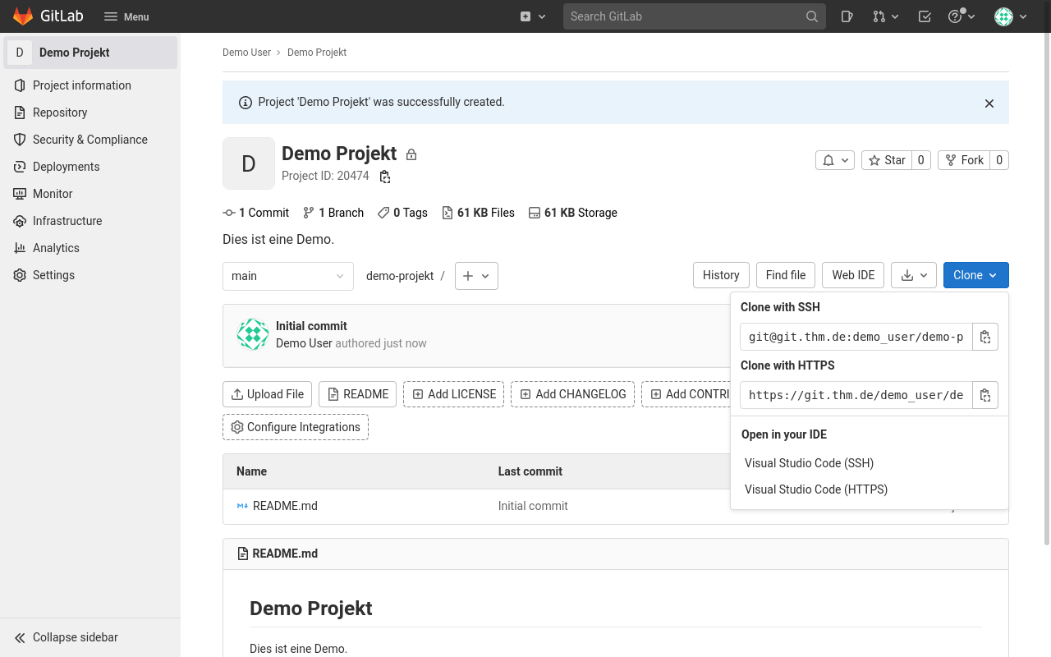
Task: Open Repository in the sidebar
Action: 60,113
